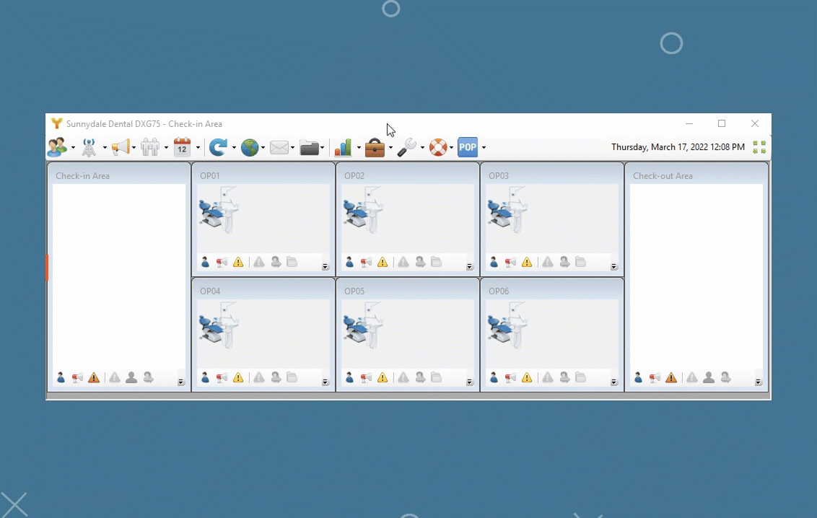Click the Thursday, March 17, 2022 date text
The height and width of the screenshot is (518, 817).
pos(678,146)
